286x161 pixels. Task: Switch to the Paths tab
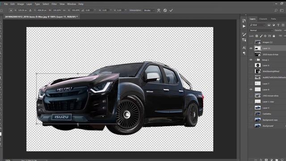273,19
